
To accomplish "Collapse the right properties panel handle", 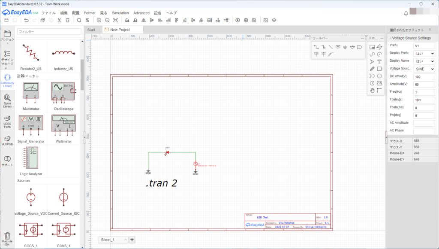I will pyautogui.click(x=386, y=138).
